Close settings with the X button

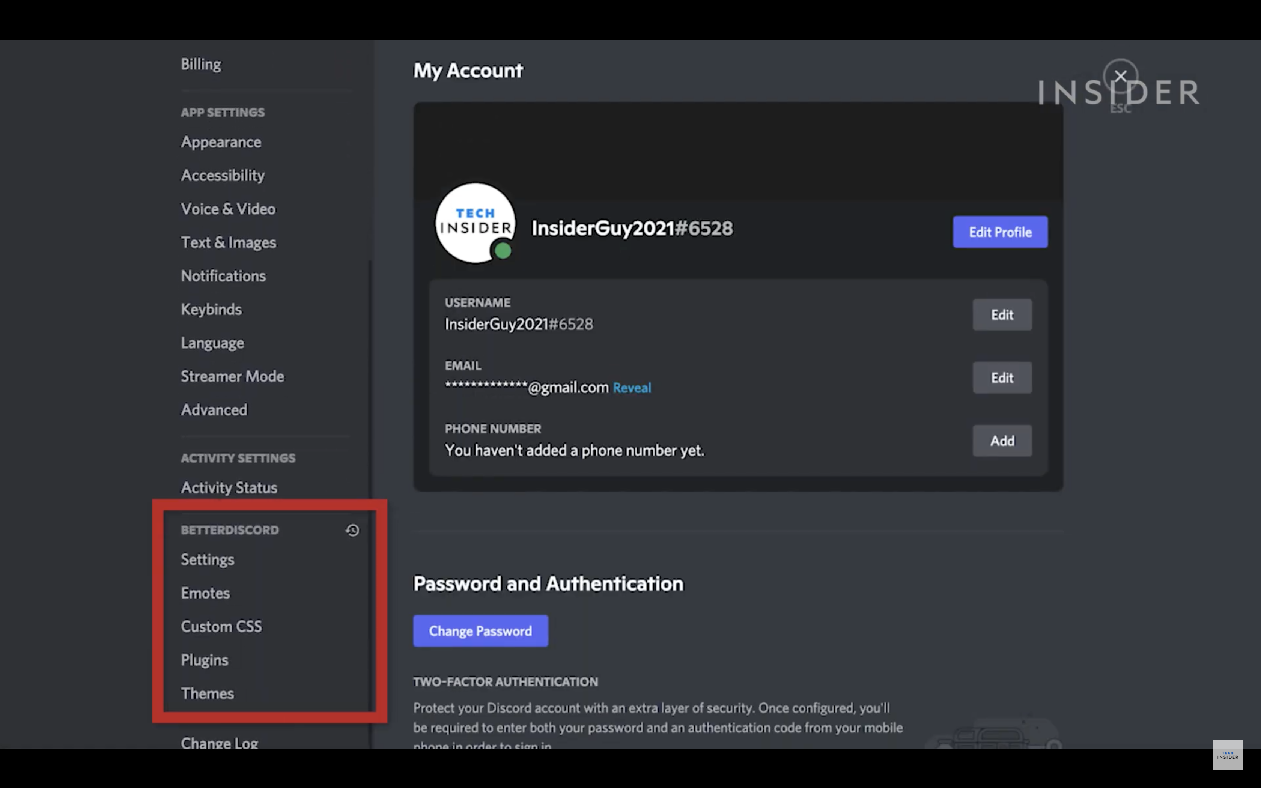[x=1120, y=76]
